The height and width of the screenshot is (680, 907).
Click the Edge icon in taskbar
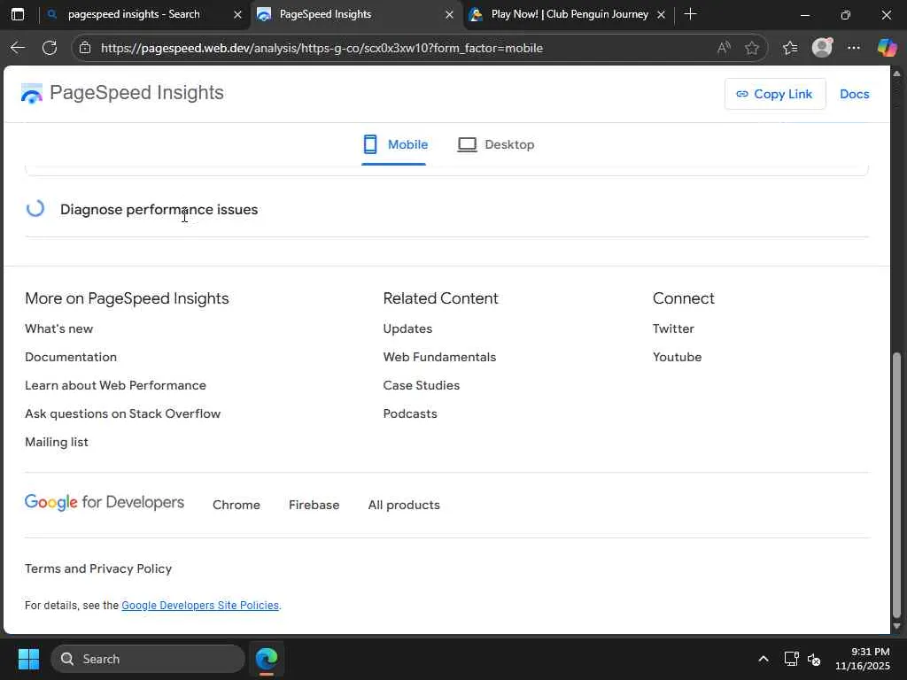[x=267, y=659]
